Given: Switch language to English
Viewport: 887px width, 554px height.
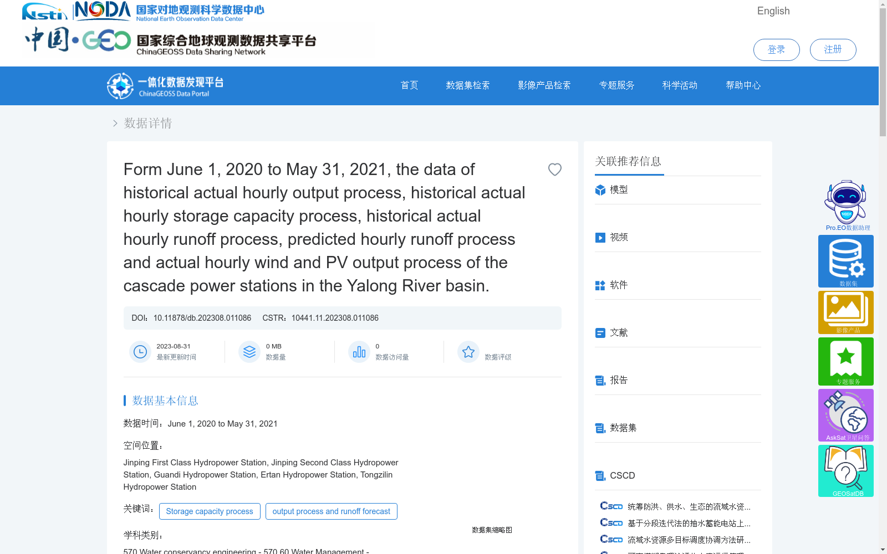Looking at the screenshot, I should pyautogui.click(x=773, y=11).
